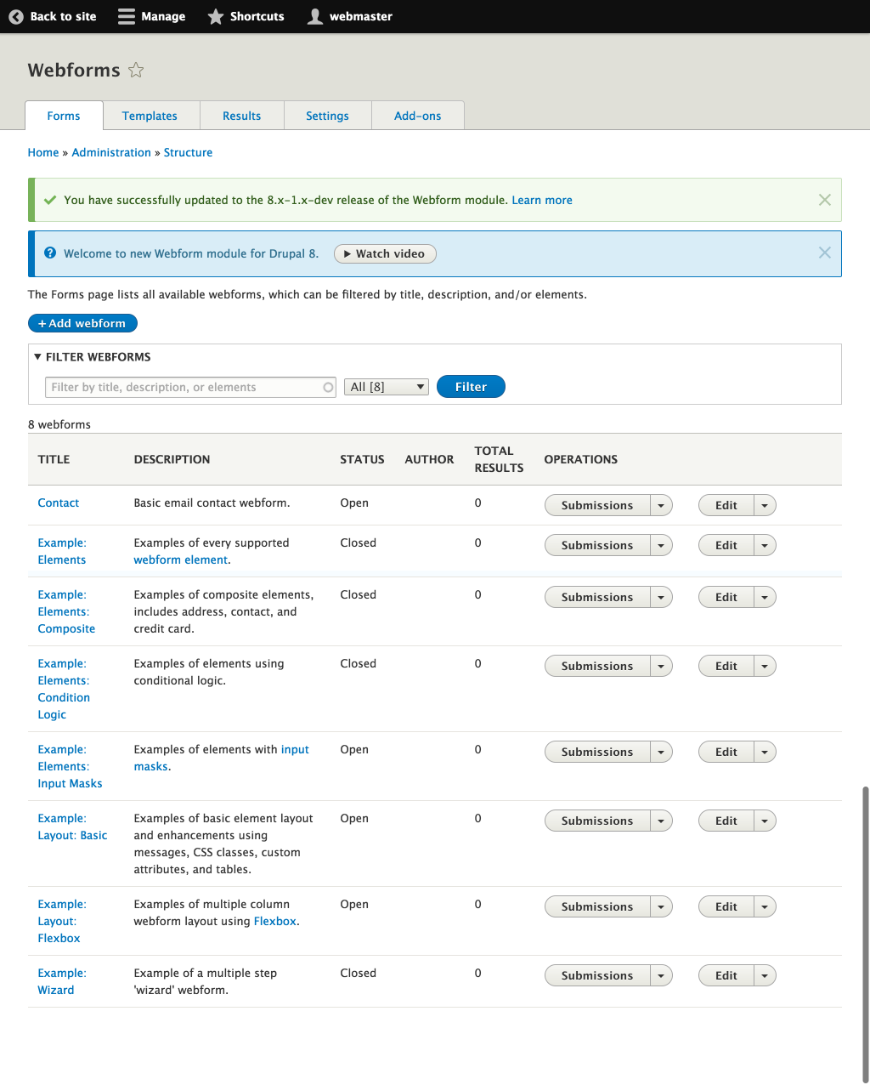Screen dimensions: 870x1085
Task: Click the blue help question icon
Action: (x=50, y=253)
